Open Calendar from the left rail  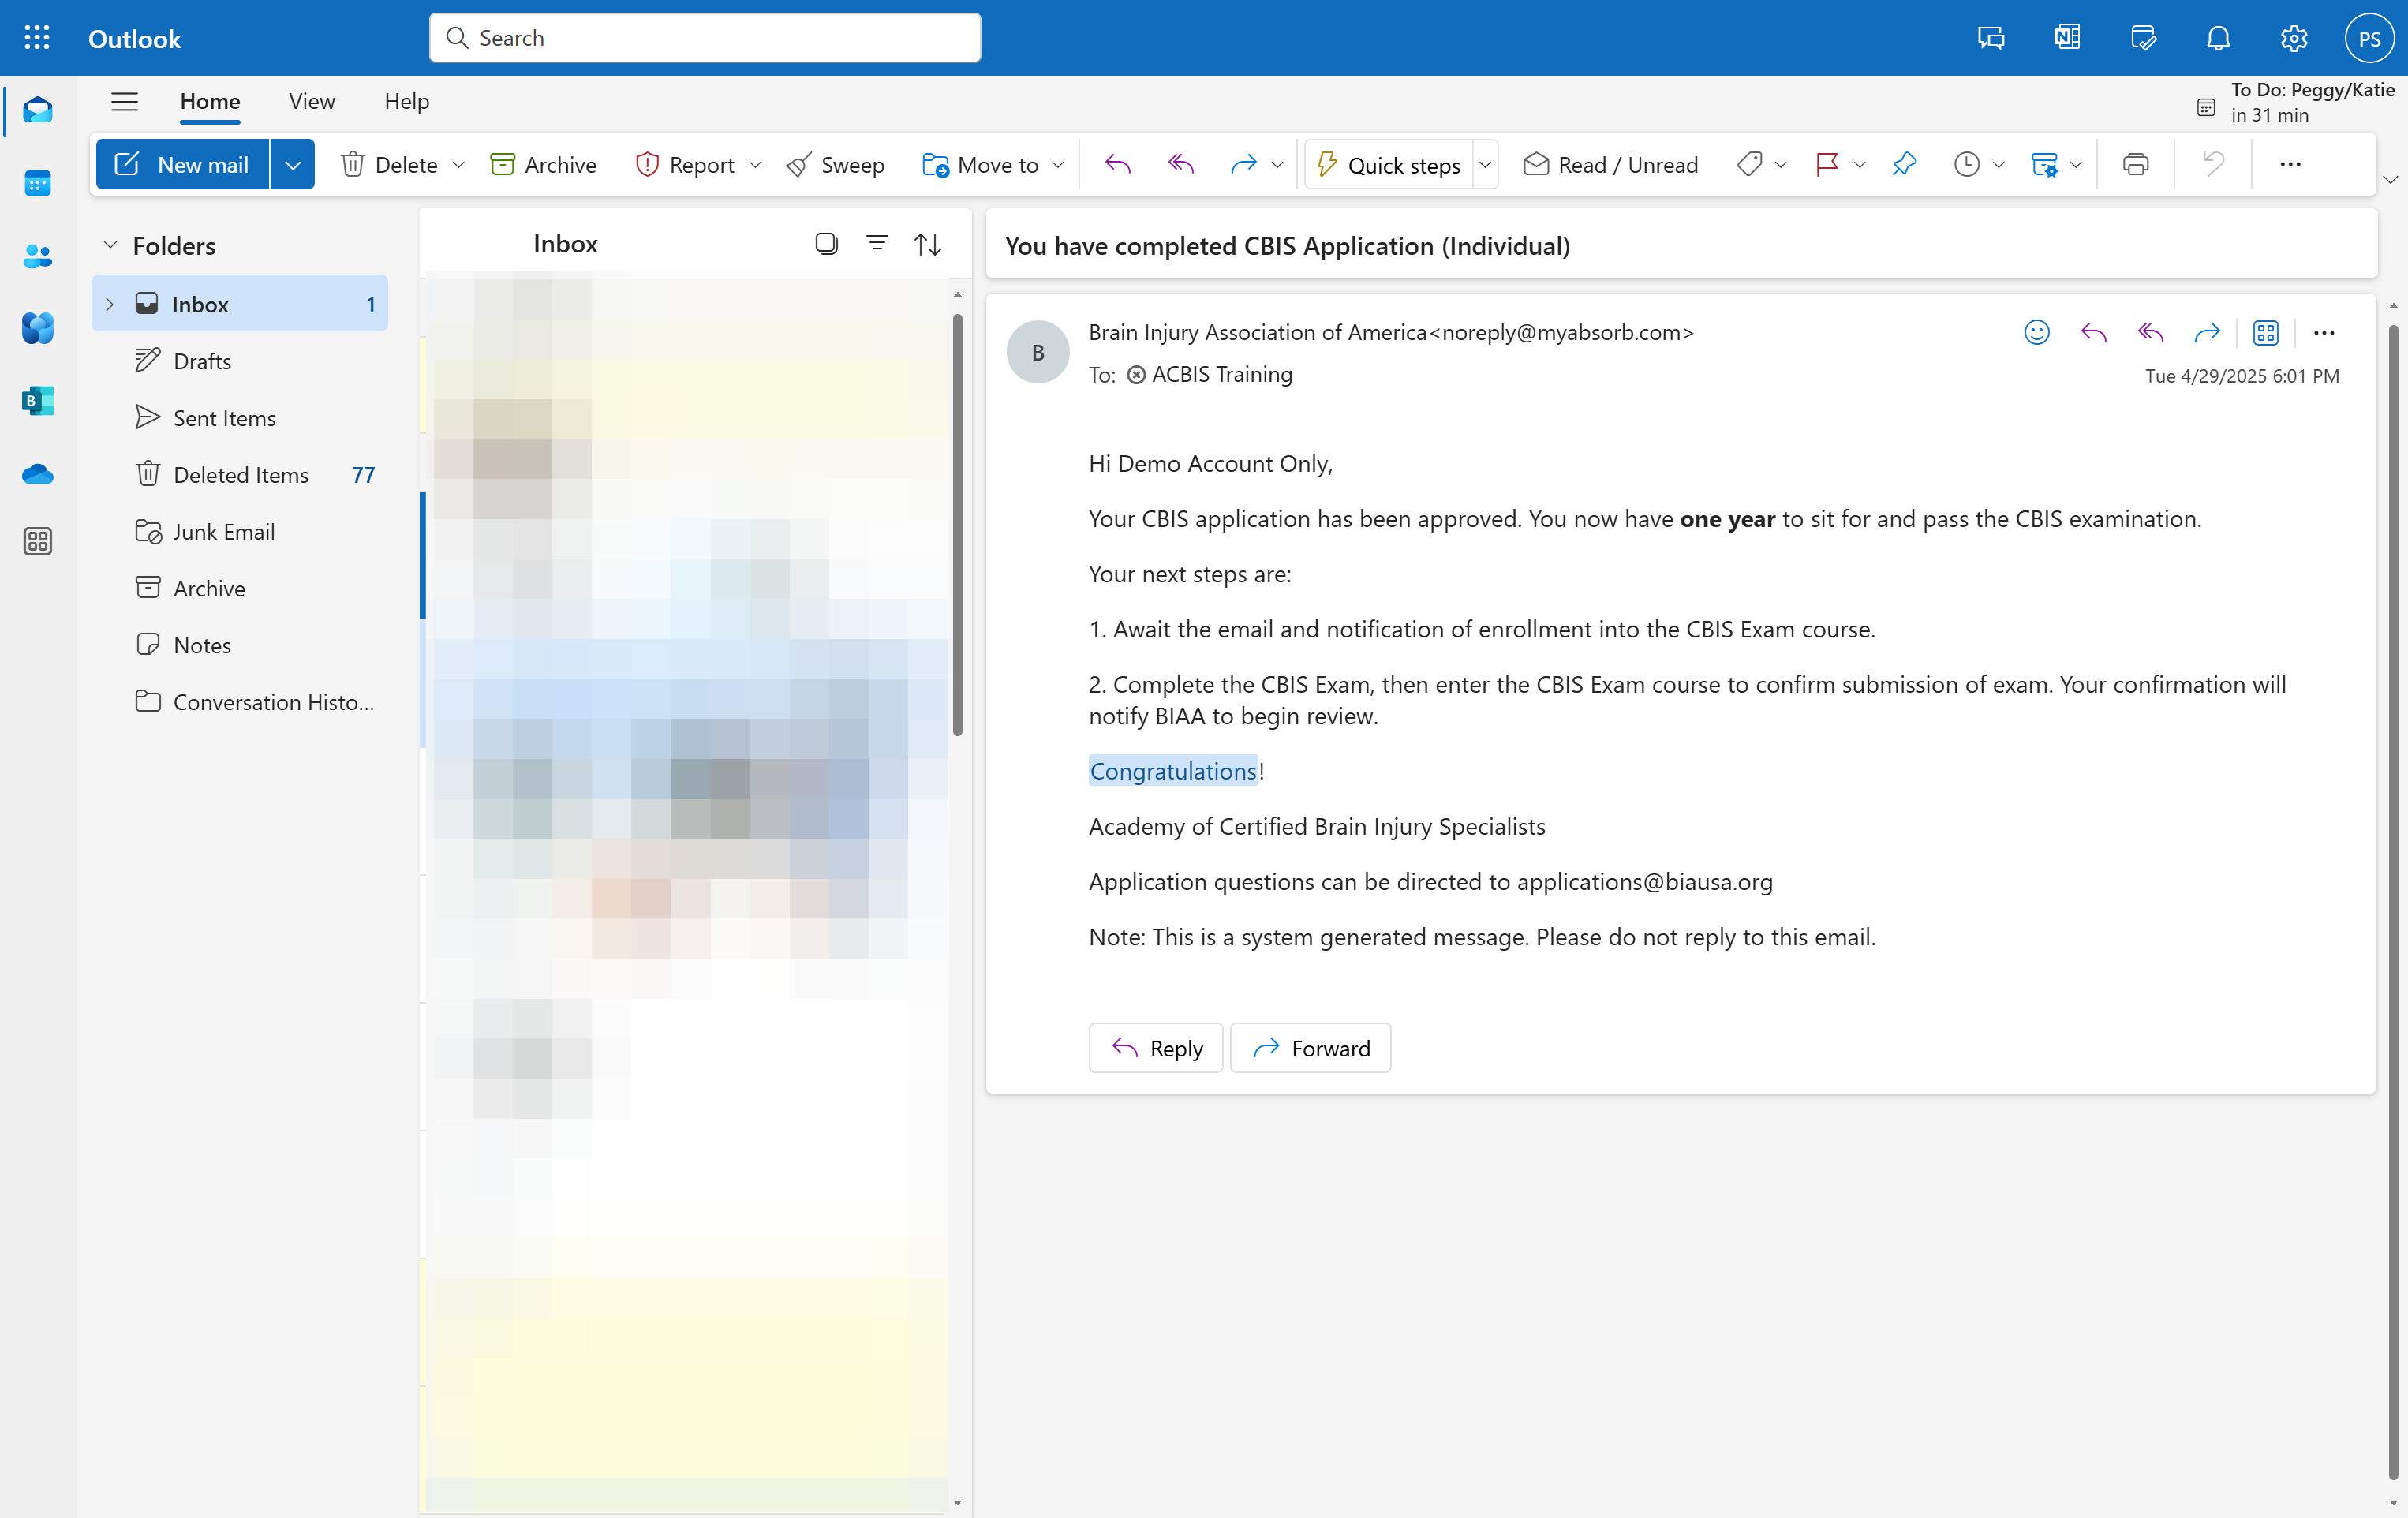coord(37,183)
